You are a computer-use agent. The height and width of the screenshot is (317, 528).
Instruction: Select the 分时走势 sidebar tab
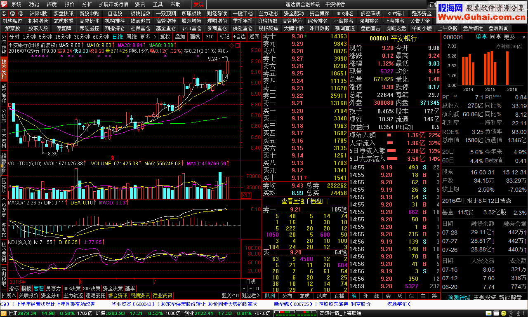coord(4,45)
